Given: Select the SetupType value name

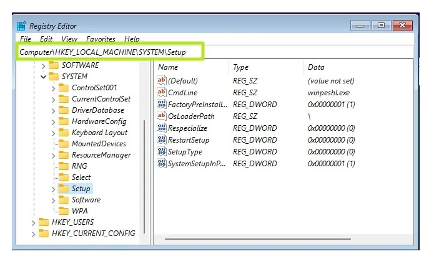Looking at the screenshot, I should [185, 152].
